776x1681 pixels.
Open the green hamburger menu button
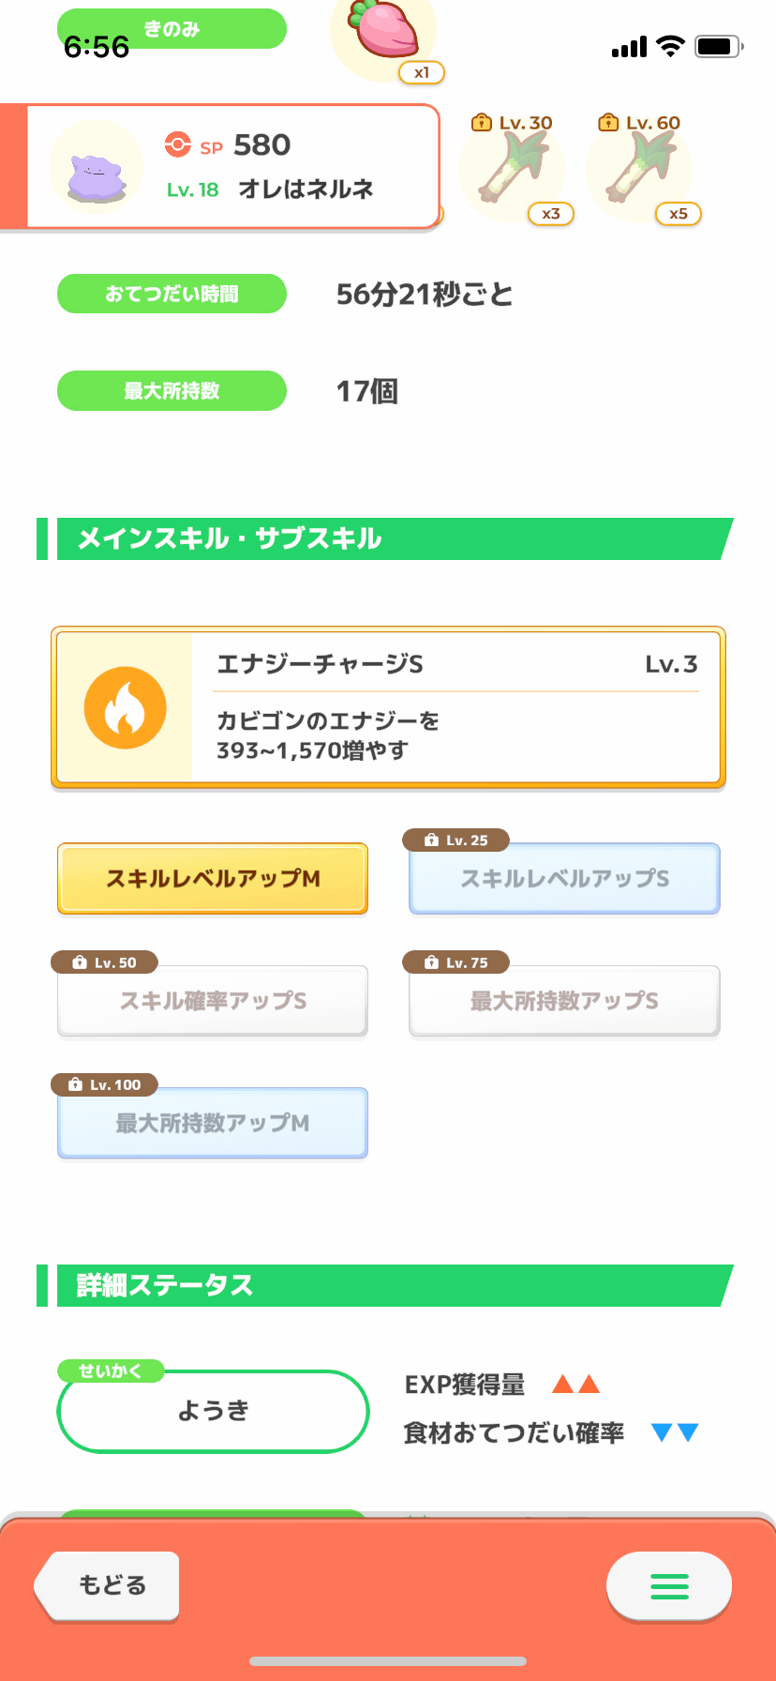pos(669,1585)
